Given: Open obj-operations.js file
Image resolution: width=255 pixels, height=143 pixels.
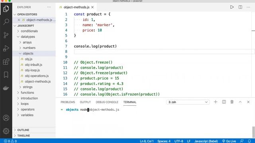Looking at the screenshot, I should click(x=37, y=76).
